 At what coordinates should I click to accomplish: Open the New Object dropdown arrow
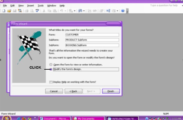[118, 11]
